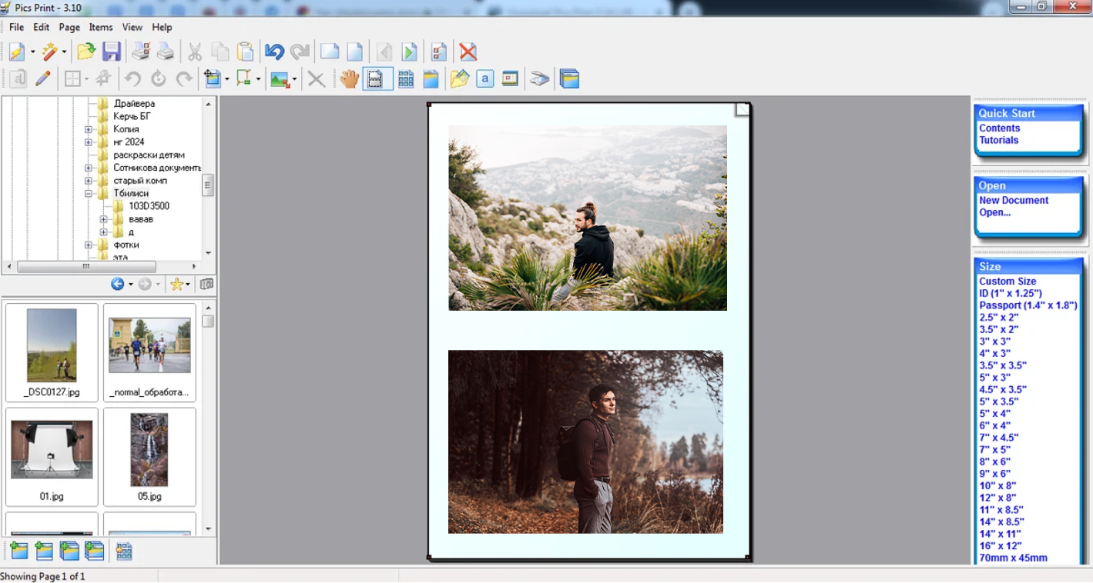The height and width of the screenshot is (583, 1093).
Task: Collapse the Тбилиси folder in the tree
Action: [x=89, y=194]
